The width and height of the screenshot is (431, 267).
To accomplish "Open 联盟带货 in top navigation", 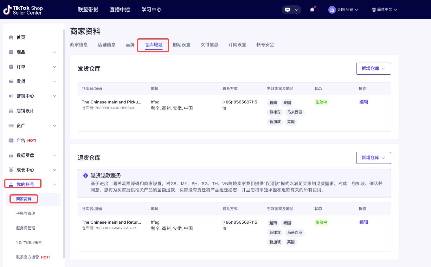I will point(88,10).
